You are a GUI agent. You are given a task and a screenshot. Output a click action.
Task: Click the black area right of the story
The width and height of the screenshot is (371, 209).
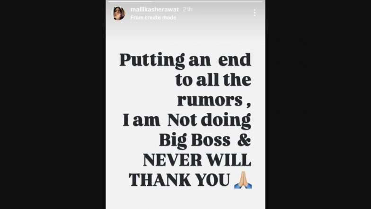click(318, 104)
